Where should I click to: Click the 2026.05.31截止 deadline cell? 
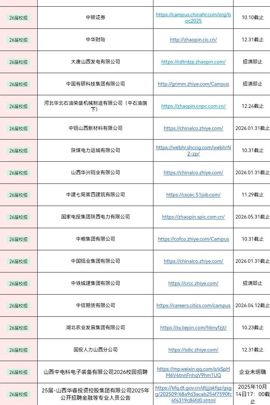[252, 217]
